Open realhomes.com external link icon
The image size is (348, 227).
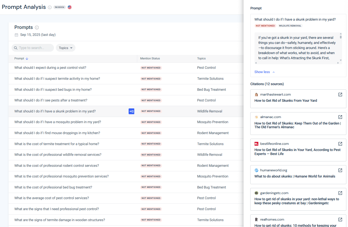[340, 220]
